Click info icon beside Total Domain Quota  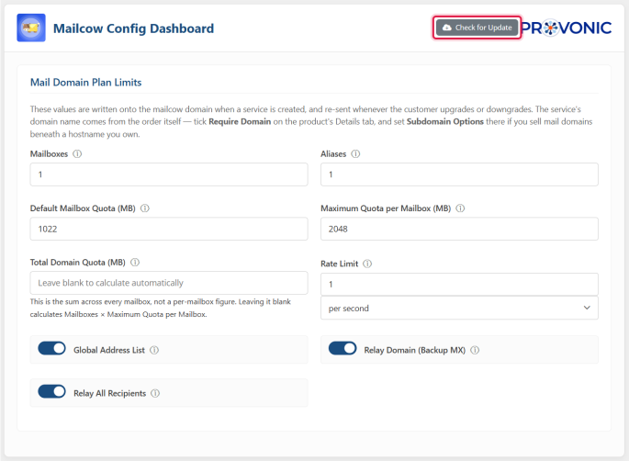(135, 262)
